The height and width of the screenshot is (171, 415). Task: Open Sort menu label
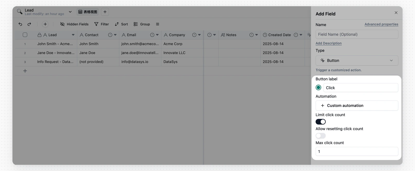coord(125,24)
